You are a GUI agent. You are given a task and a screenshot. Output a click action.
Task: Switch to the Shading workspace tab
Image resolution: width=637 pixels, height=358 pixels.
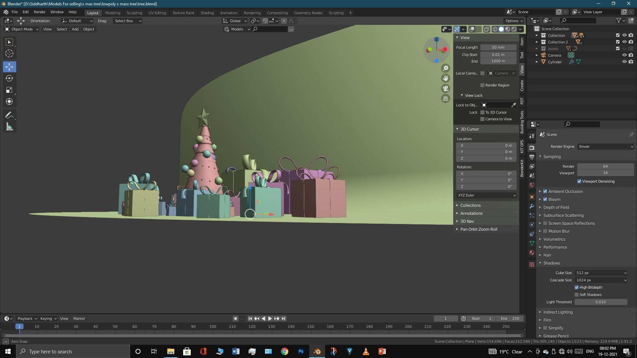coord(207,13)
